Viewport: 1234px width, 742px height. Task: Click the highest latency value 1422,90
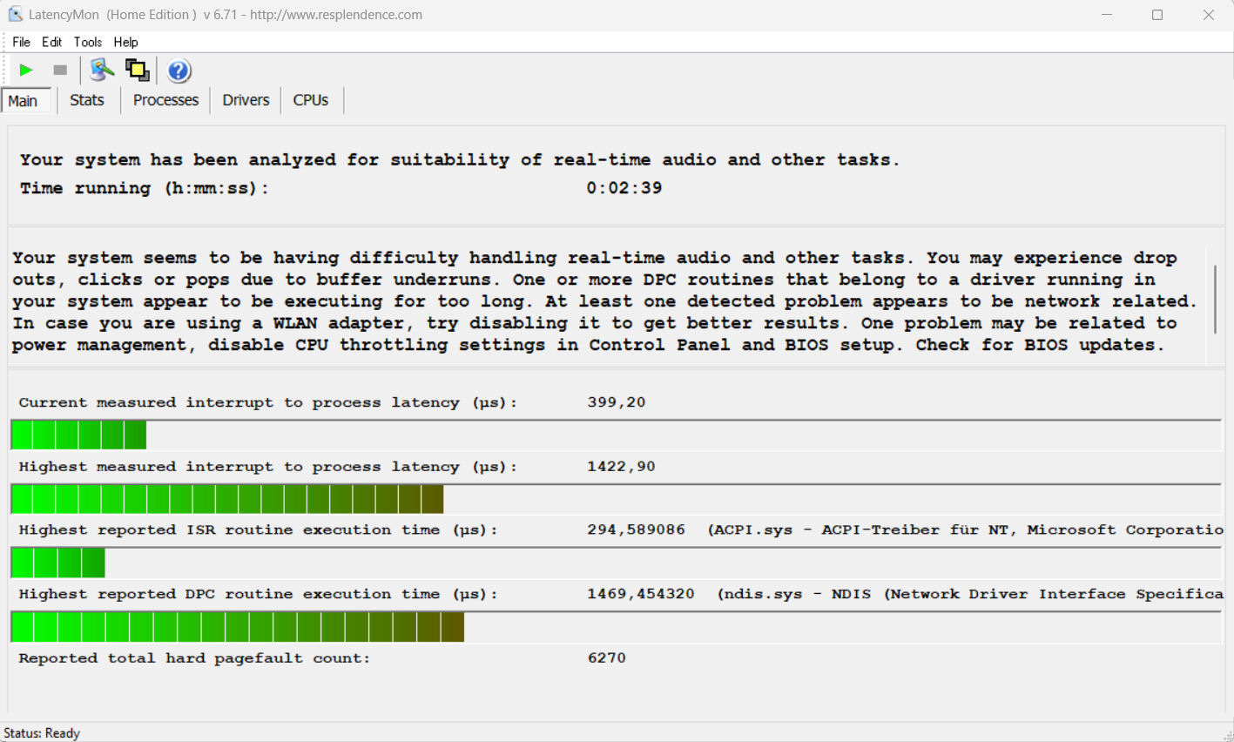click(621, 467)
